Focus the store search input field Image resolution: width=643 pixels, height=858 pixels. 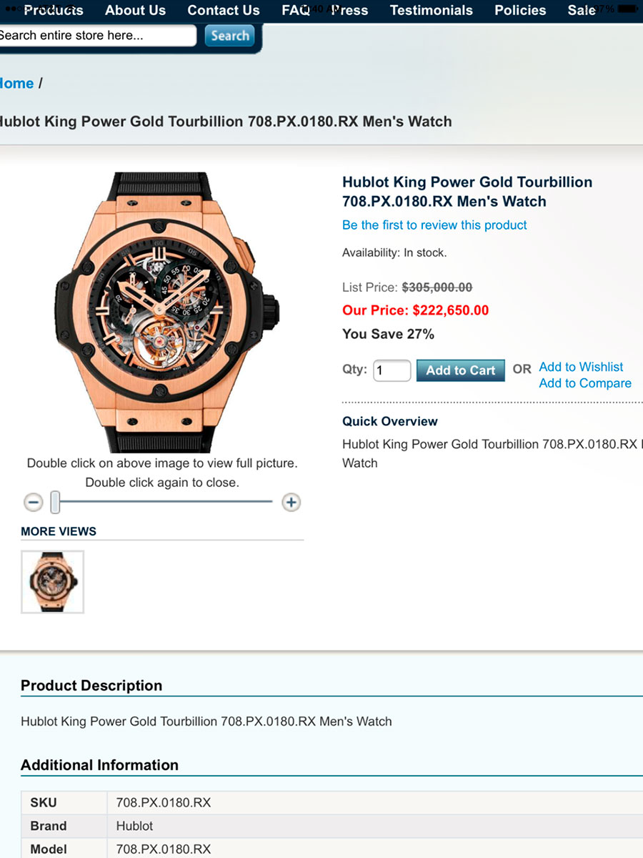coord(96,36)
